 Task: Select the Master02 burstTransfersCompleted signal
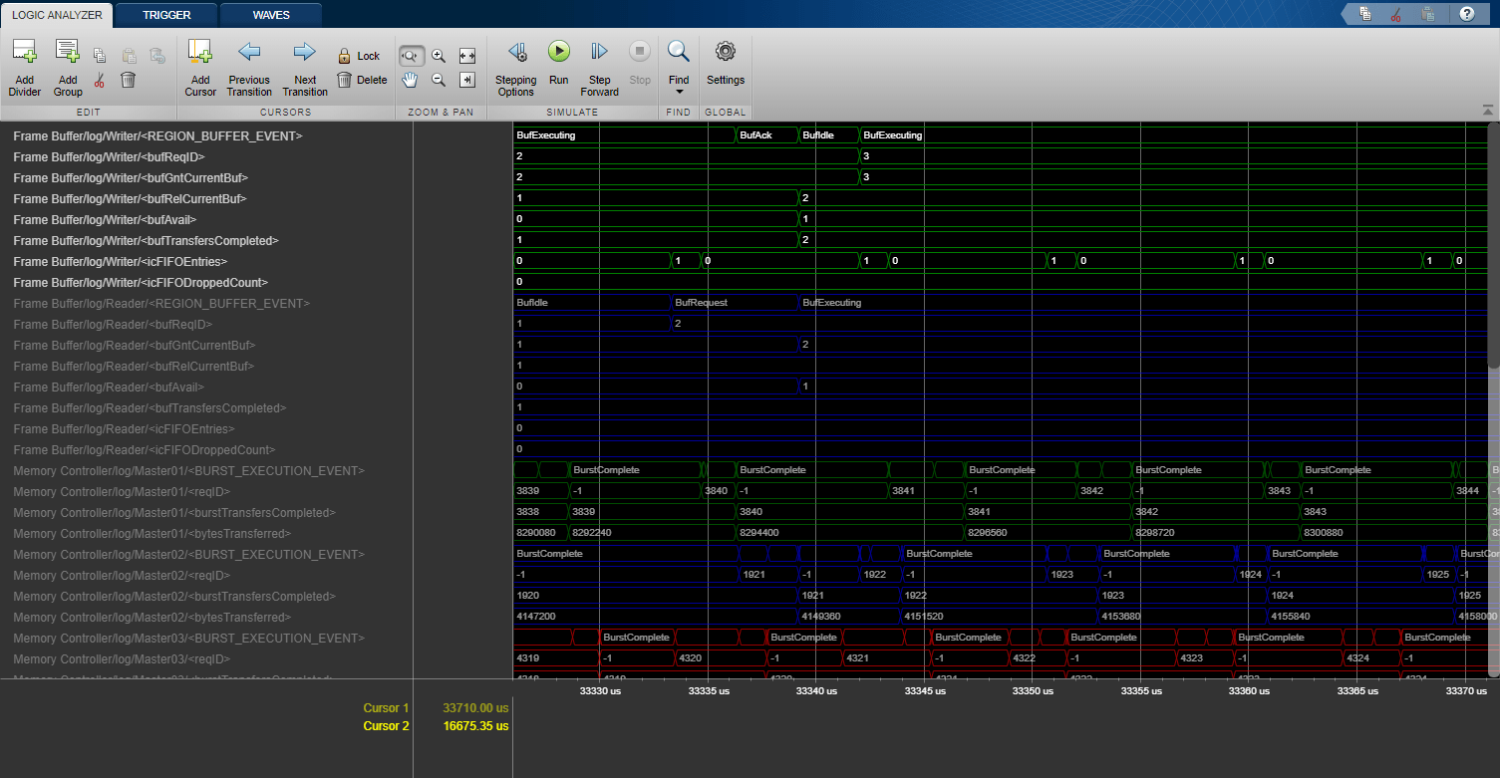tap(174, 596)
